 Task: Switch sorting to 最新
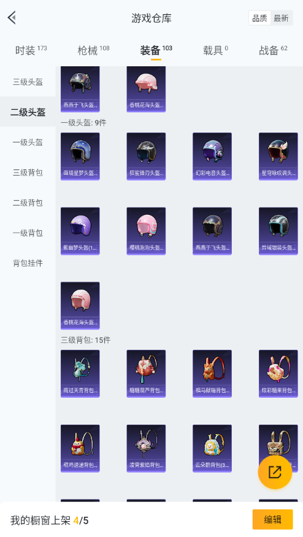[281, 18]
